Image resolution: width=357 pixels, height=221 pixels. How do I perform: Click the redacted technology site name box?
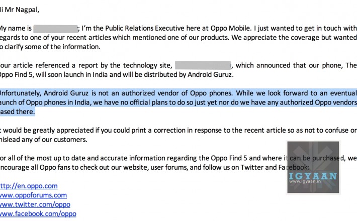[x=203, y=65]
